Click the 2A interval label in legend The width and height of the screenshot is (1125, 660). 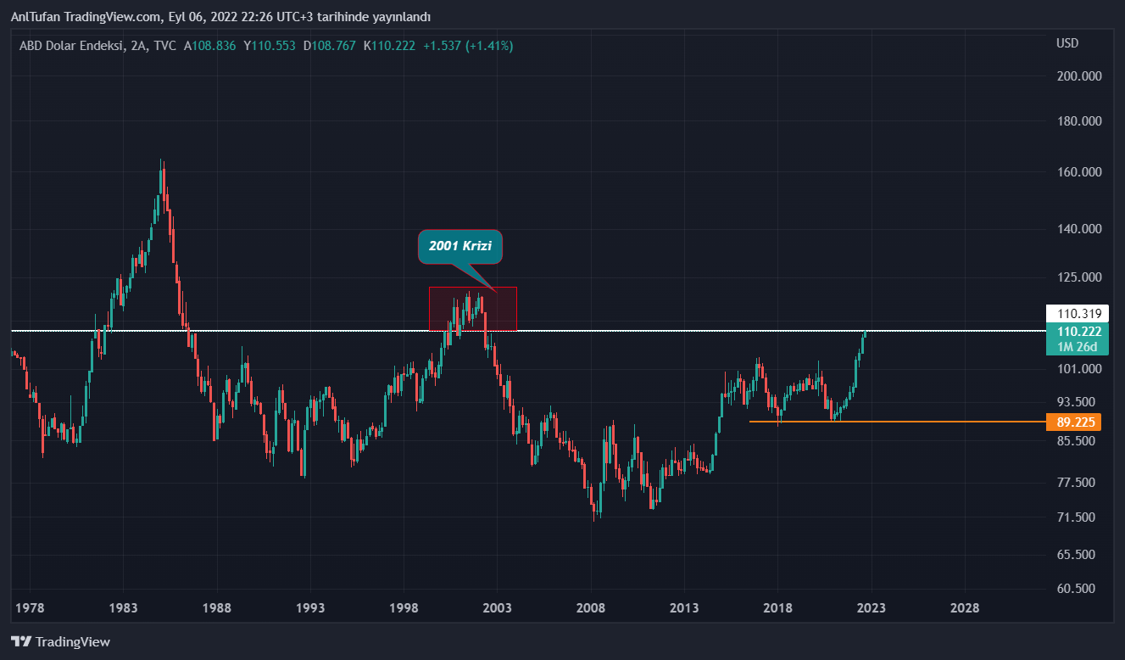(138, 46)
